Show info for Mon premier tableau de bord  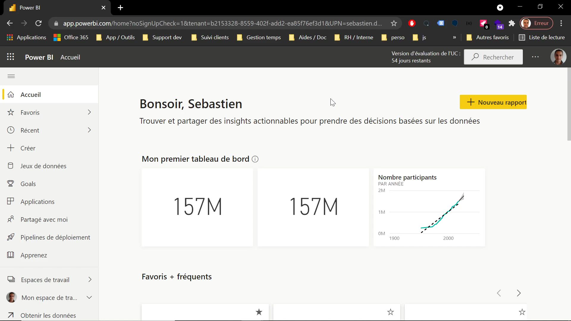pos(255,159)
